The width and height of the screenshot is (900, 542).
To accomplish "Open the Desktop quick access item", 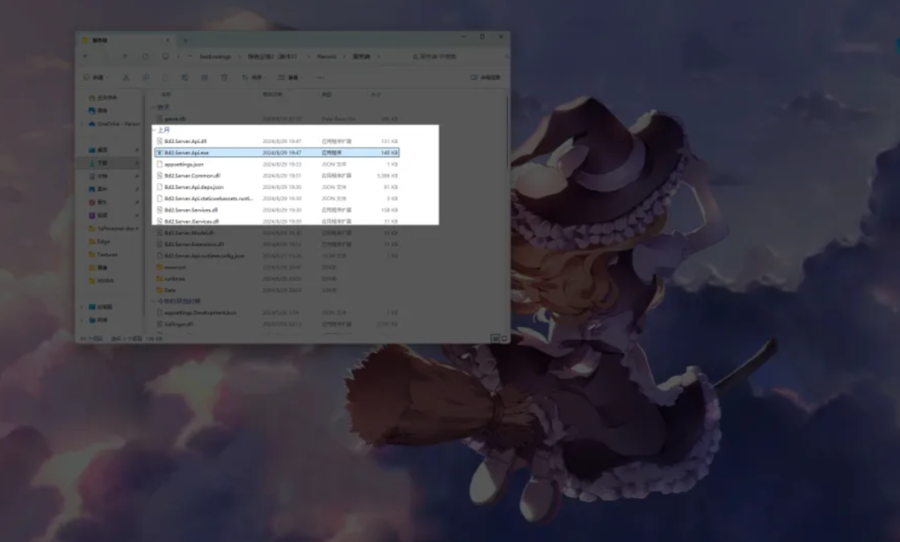I will click(98, 149).
